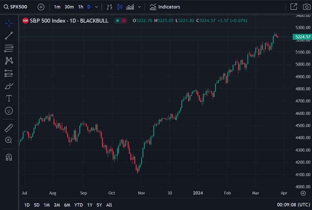Add a comparison symbol with the plus icon

(x=41, y=7)
